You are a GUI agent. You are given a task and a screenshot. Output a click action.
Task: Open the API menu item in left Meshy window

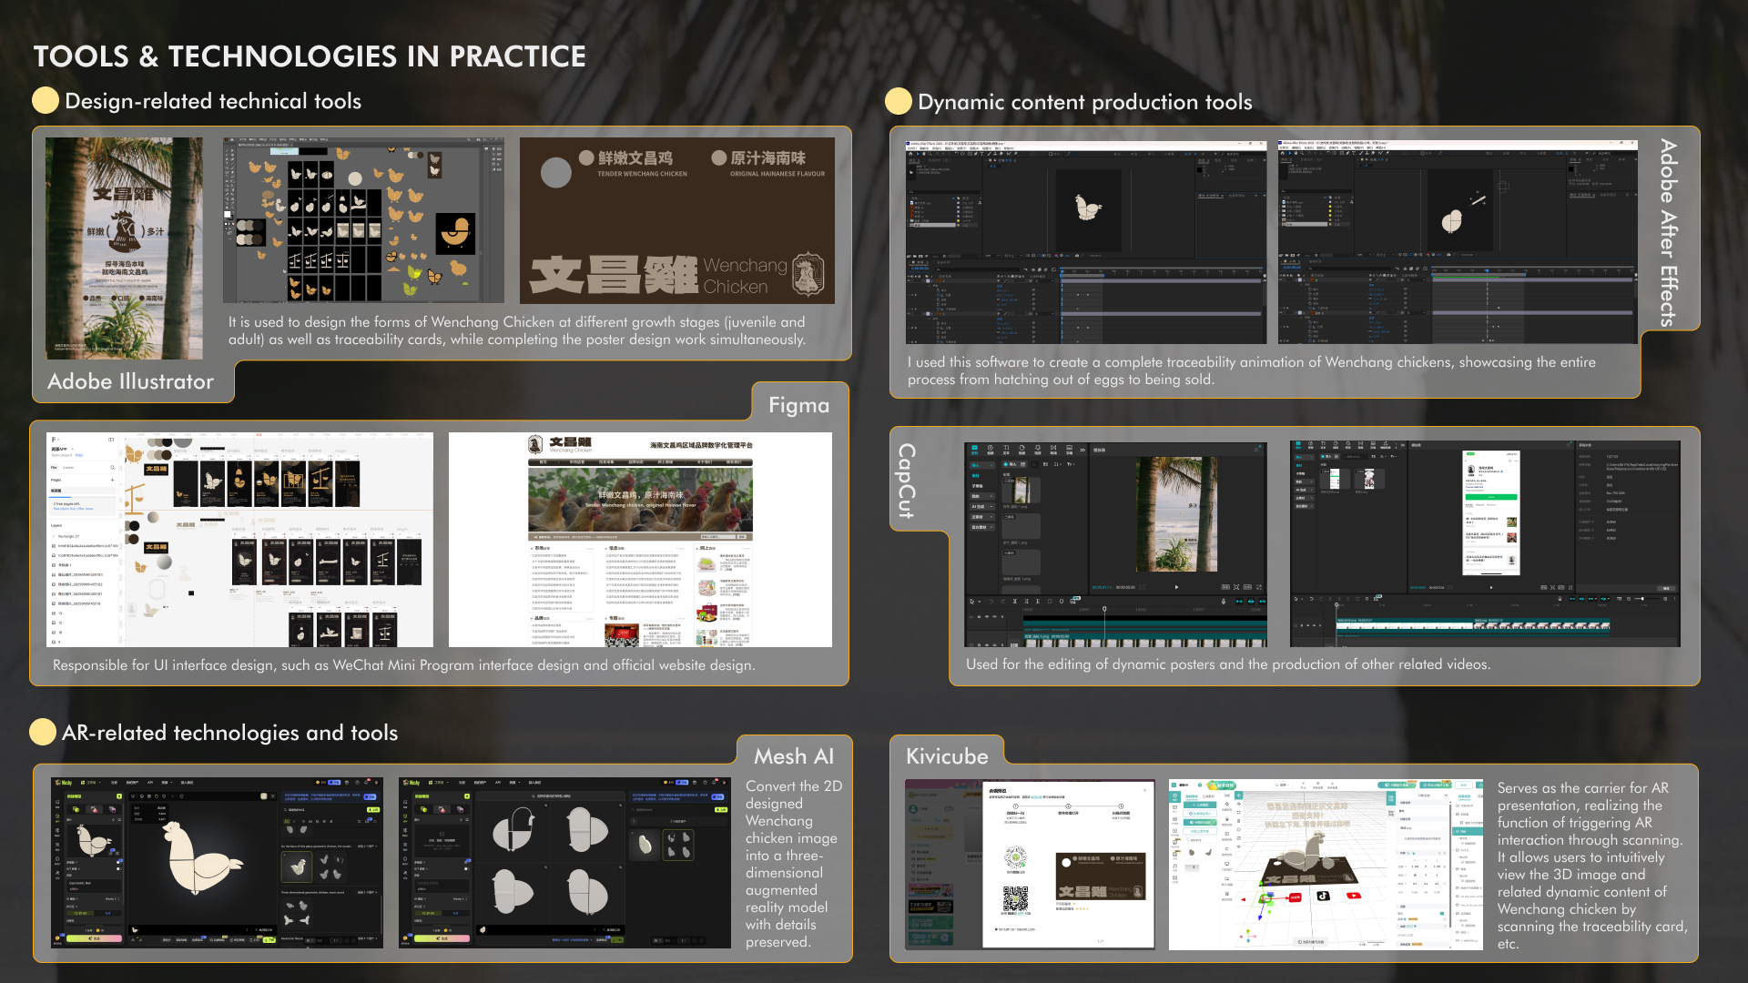149,783
